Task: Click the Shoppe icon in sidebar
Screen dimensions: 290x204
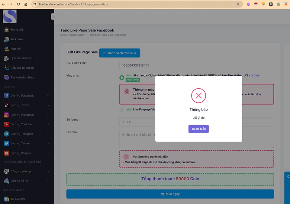Action: (6, 153)
